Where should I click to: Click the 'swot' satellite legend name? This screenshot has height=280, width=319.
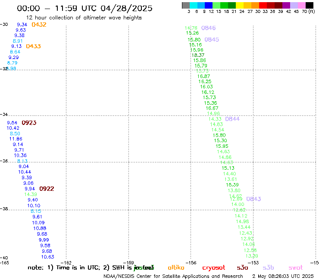tap(295, 268)
